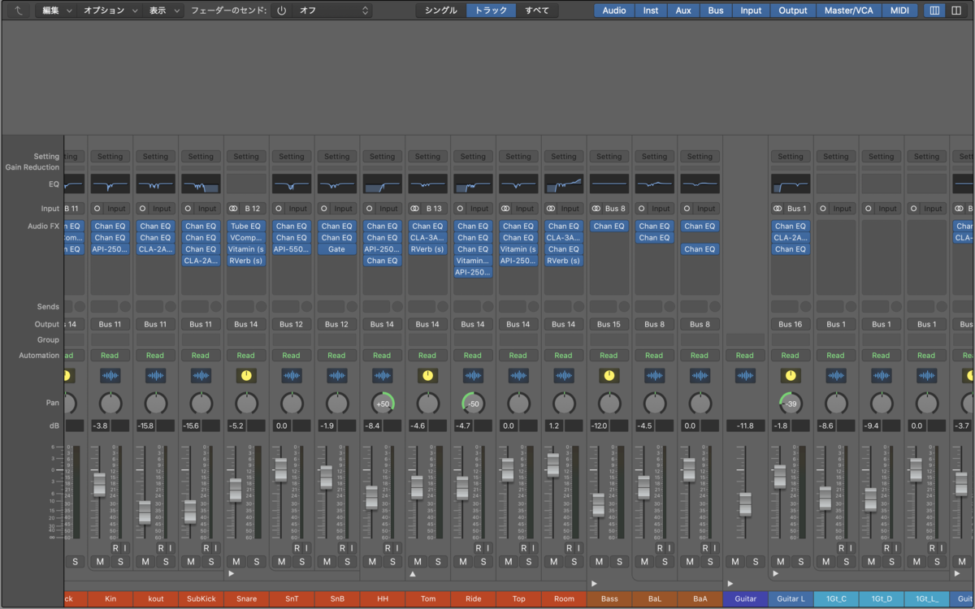Open the オプション menu
This screenshot has width=975, height=609.
pyautogui.click(x=110, y=11)
